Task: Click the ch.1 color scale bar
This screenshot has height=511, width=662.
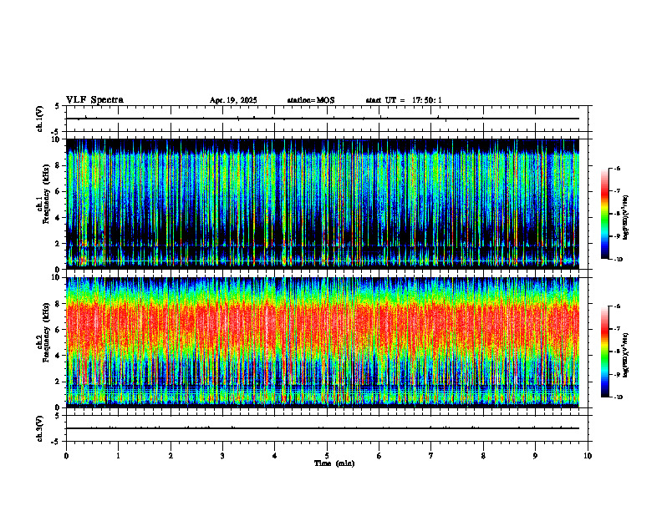Action: 604,214
